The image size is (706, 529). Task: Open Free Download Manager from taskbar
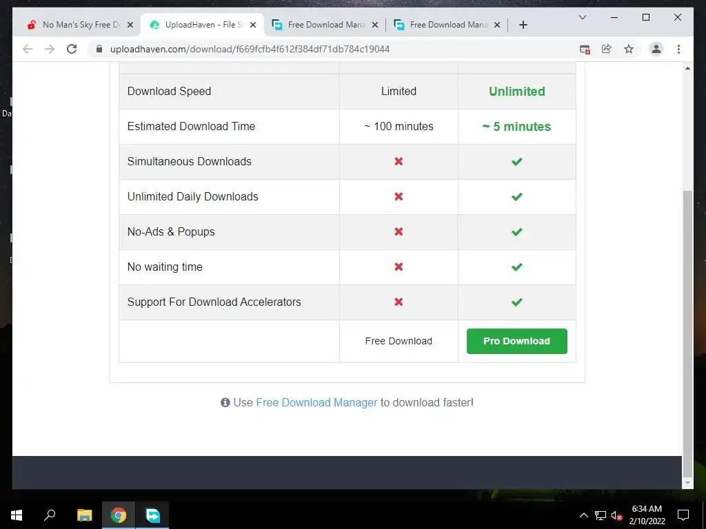click(152, 515)
